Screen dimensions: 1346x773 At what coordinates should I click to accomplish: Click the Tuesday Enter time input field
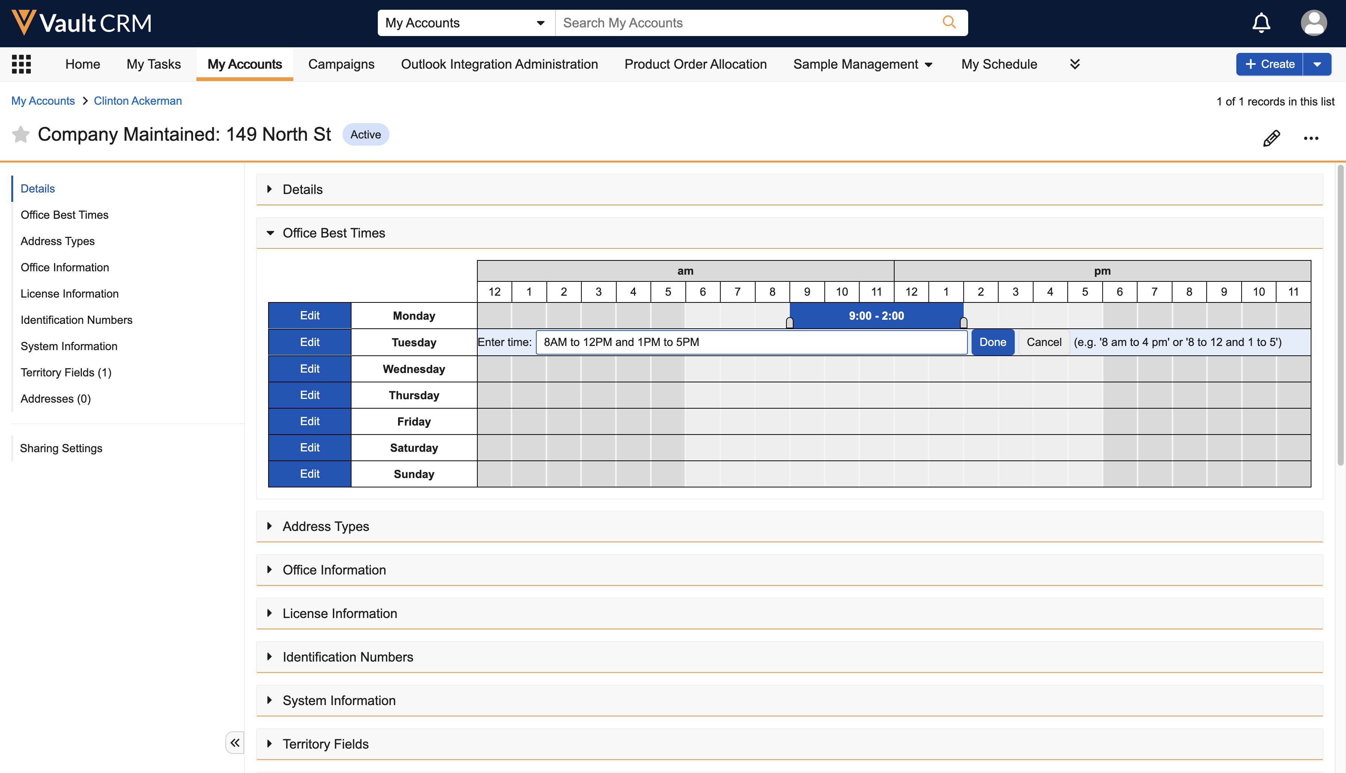751,343
